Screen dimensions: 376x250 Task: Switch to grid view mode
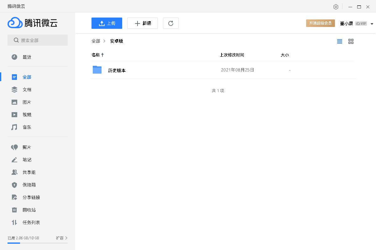[x=351, y=41]
